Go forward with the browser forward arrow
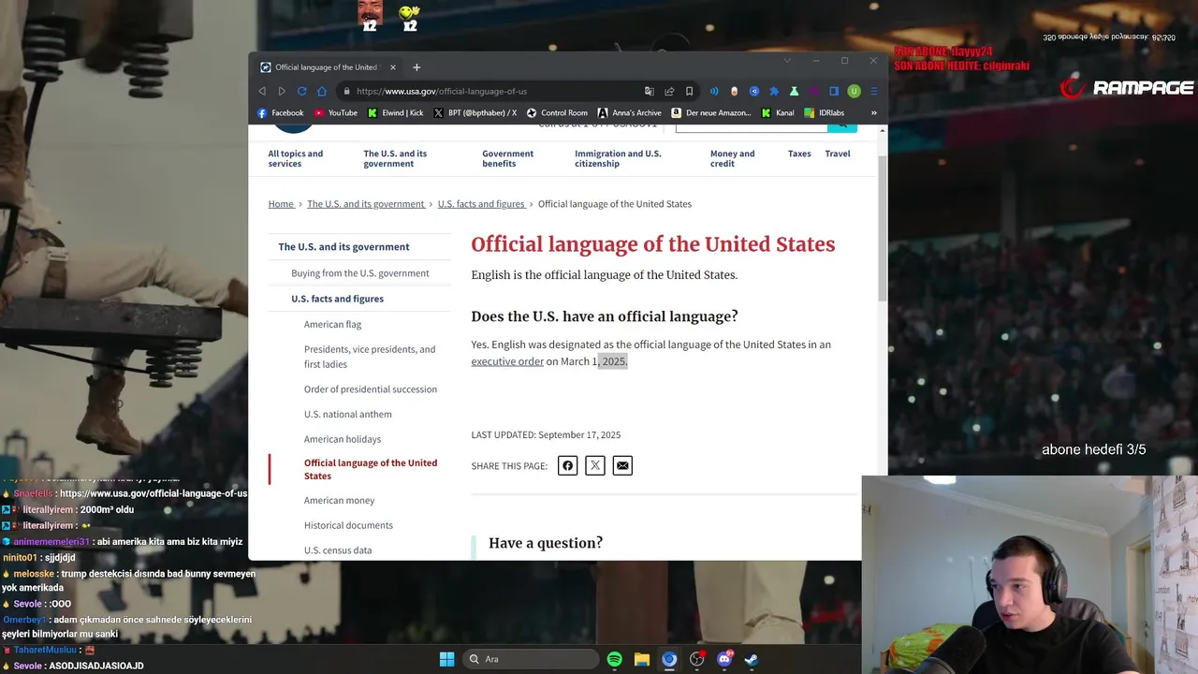This screenshot has height=674, width=1198. [282, 91]
